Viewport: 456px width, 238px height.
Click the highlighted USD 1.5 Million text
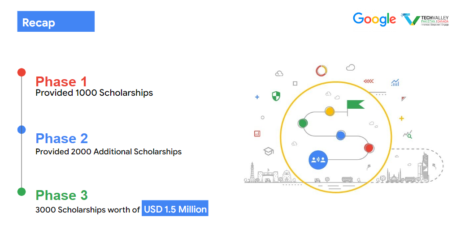175,209
